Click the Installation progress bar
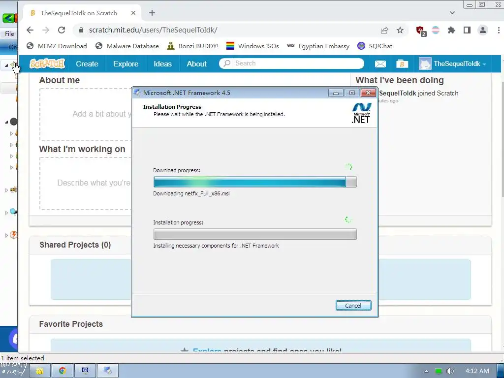The height and width of the screenshot is (378, 504). click(255, 234)
